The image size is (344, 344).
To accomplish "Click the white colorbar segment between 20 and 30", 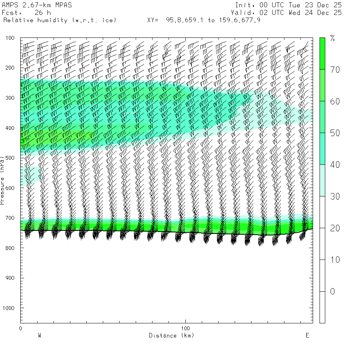I will click(322, 212).
